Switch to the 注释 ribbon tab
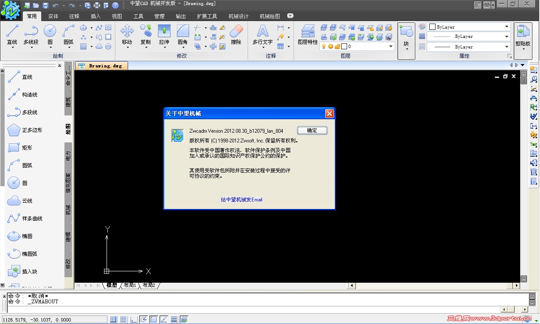 click(75, 16)
